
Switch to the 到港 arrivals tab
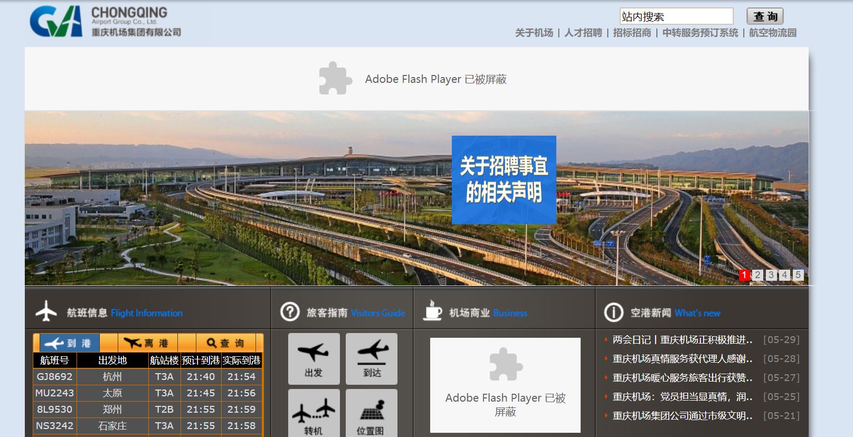coord(69,343)
